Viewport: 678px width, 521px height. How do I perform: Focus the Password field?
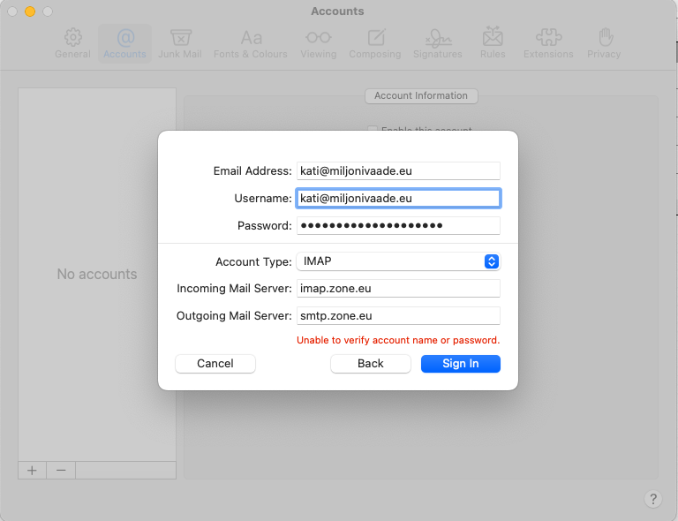pyautogui.click(x=399, y=226)
